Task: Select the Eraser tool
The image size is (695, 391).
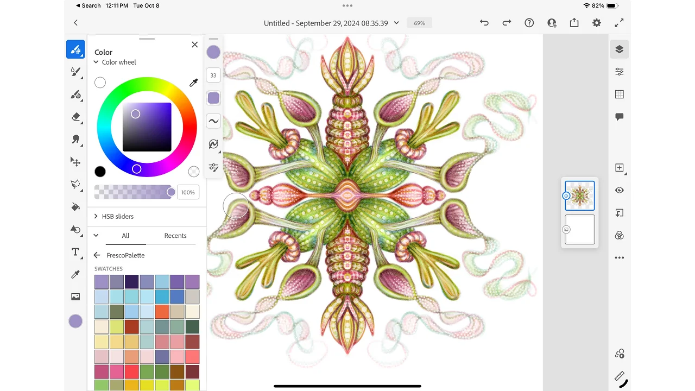Action: [75, 117]
